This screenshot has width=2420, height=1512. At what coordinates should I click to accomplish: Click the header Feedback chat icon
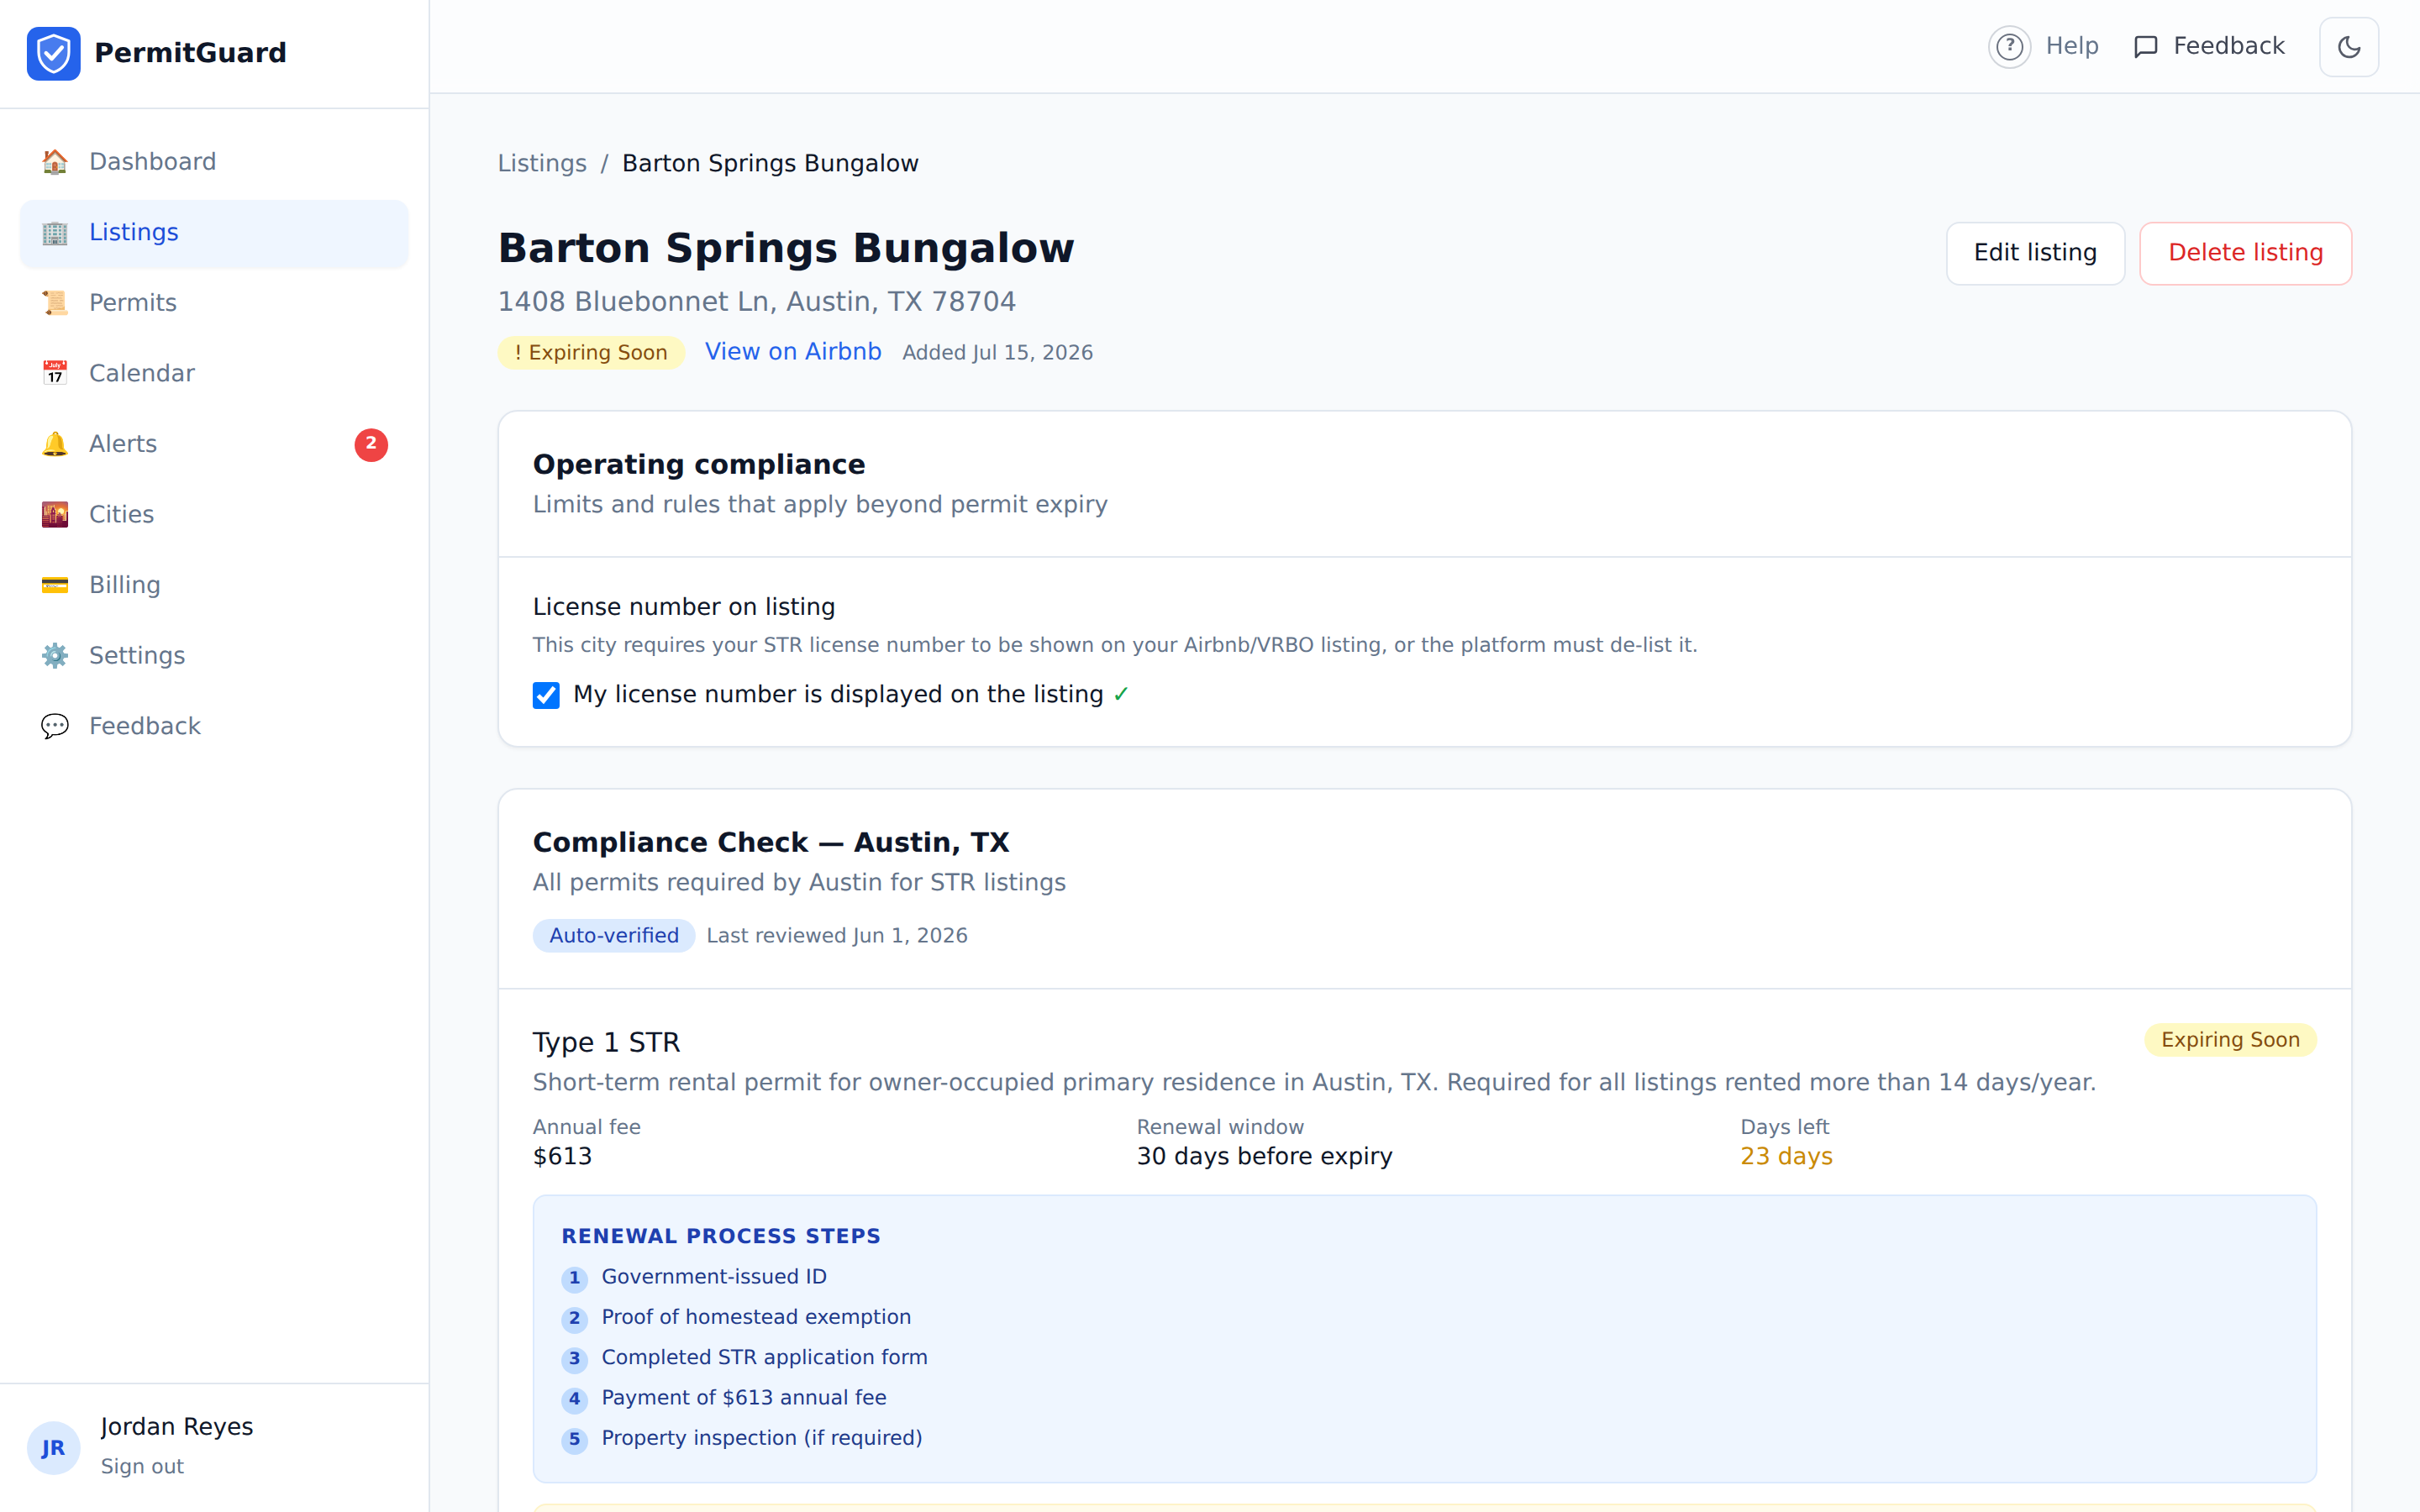[x=2146, y=47]
